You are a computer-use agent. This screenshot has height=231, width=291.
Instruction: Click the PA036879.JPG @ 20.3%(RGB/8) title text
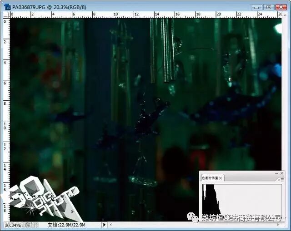click(49, 7)
